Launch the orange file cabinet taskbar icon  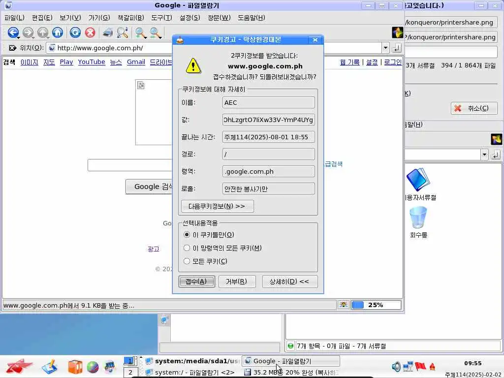(x=75, y=367)
